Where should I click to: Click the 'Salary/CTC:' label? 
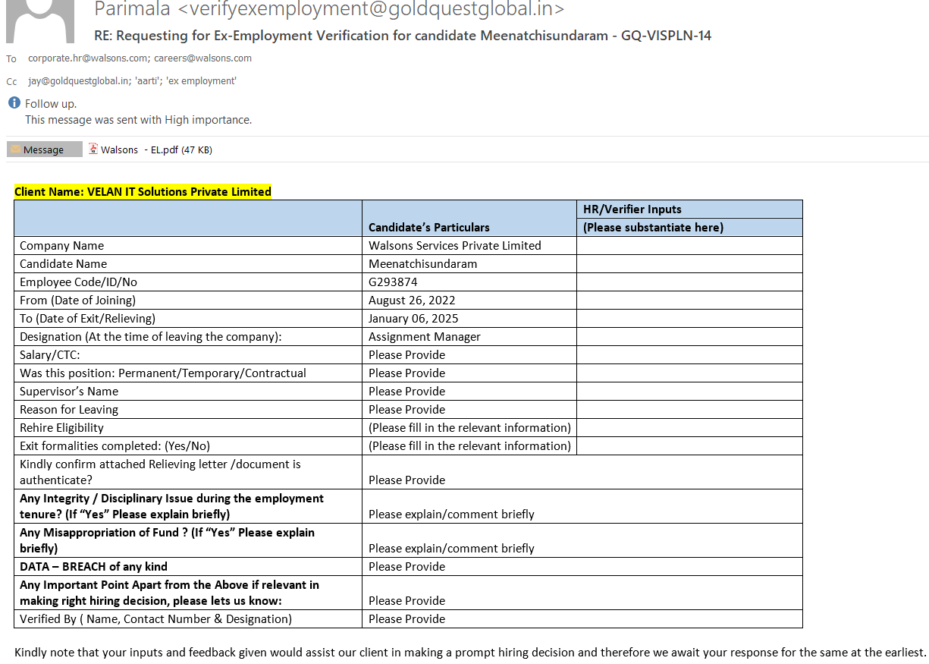click(x=50, y=354)
